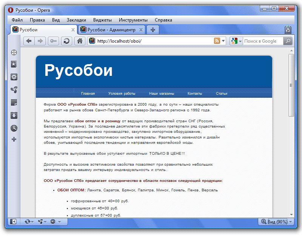Open the Наши магазины page link
Image resolution: width=302 pixels, height=237 pixels.
pos(161,94)
